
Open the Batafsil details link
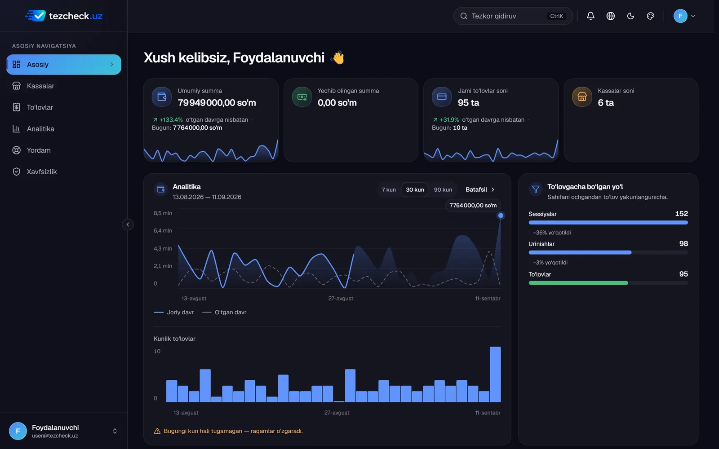pos(480,189)
